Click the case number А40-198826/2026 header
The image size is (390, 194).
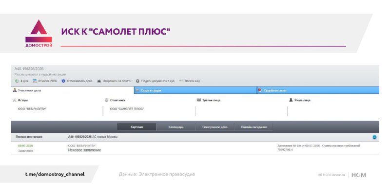(29, 69)
